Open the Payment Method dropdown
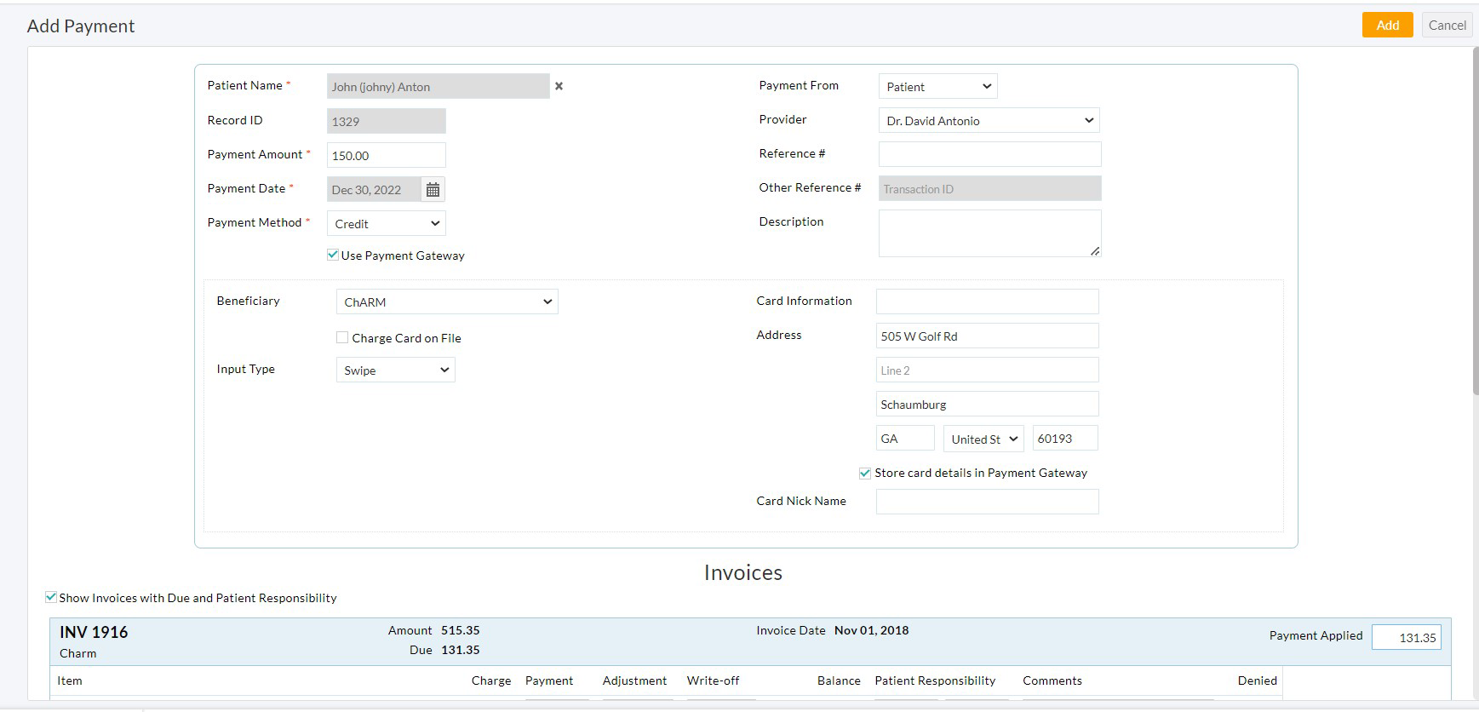Screen dimensions: 1479x712 [x=386, y=223]
